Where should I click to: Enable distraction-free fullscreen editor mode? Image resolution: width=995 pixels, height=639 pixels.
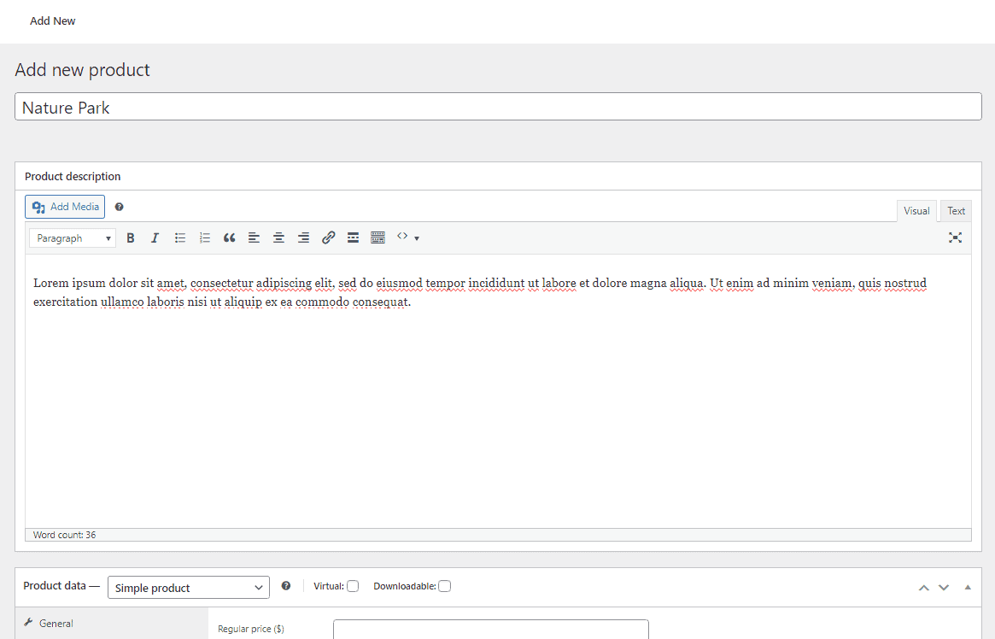point(955,238)
